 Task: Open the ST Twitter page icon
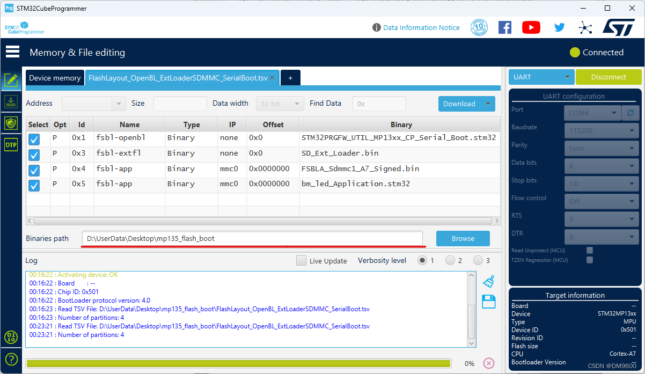coord(560,27)
